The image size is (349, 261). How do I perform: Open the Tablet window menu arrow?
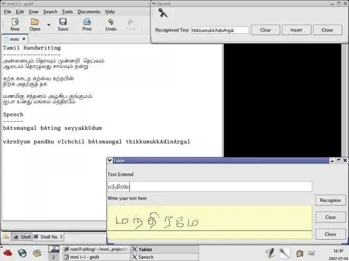click(110, 160)
